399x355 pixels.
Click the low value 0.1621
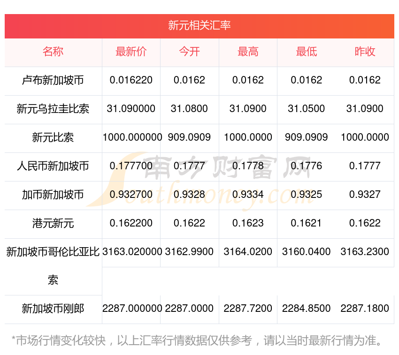point(307,223)
